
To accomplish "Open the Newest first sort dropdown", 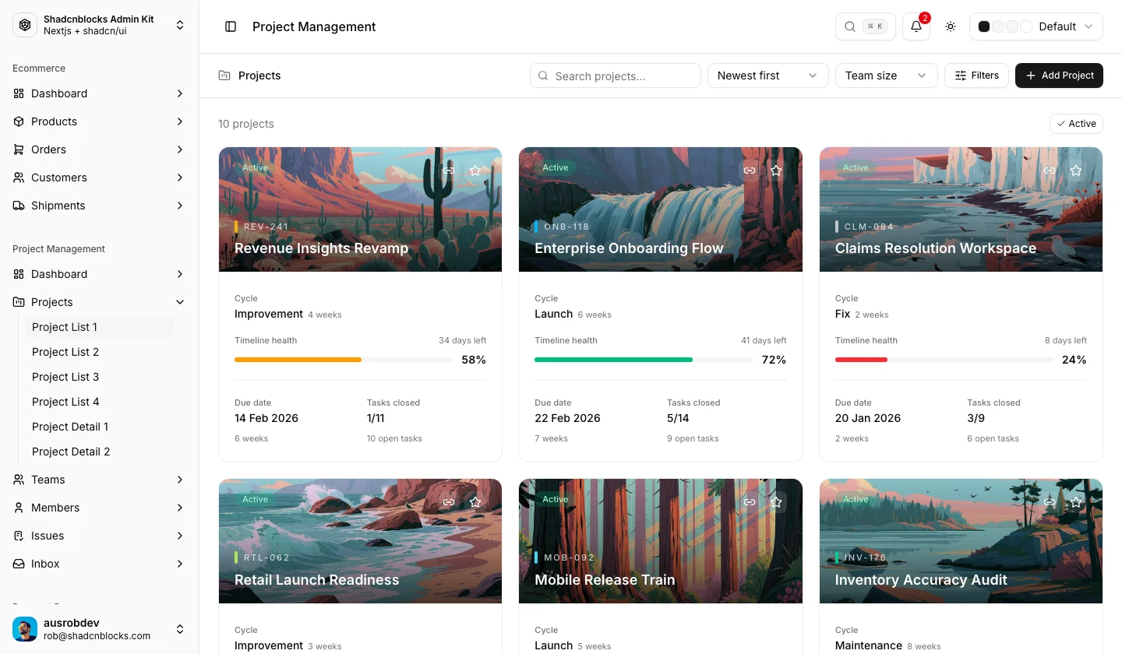I will [x=767, y=76].
